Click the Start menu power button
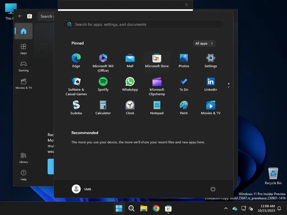The height and width of the screenshot is (215, 287). click(213, 189)
